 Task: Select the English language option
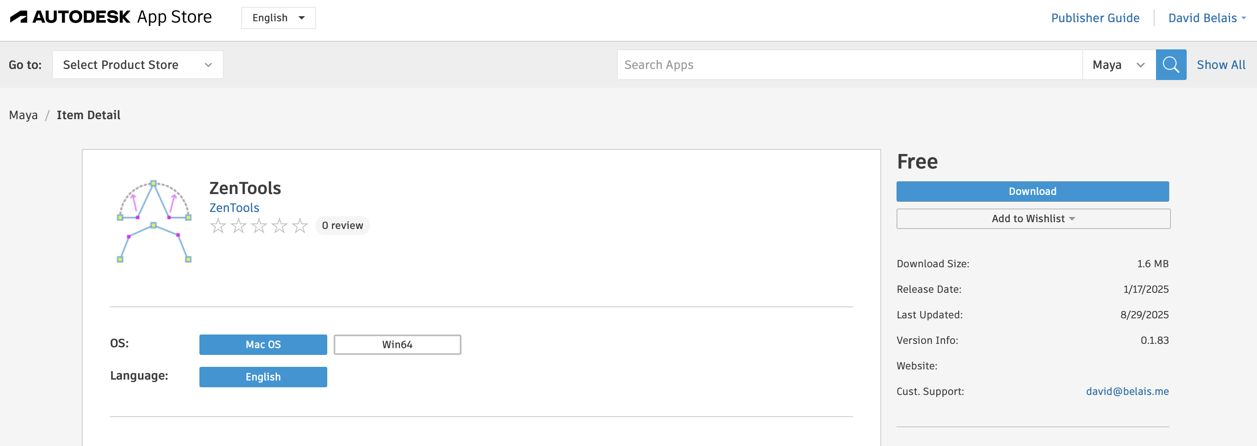pyautogui.click(x=263, y=377)
